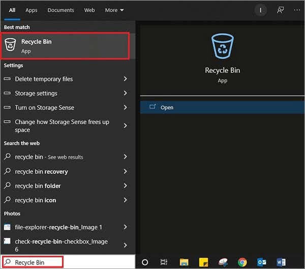Expand arrow for recycle bin icon suggestion
Image resolution: width=305 pixels, height=269 pixels.
click(125, 200)
